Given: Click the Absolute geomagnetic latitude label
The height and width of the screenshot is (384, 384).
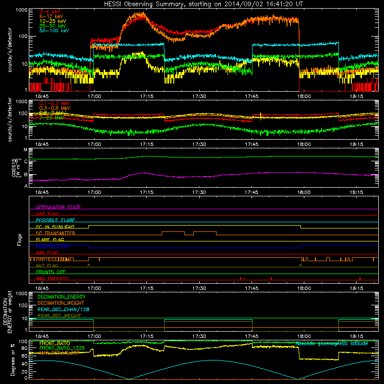Looking at the screenshot, I should click(332, 343).
